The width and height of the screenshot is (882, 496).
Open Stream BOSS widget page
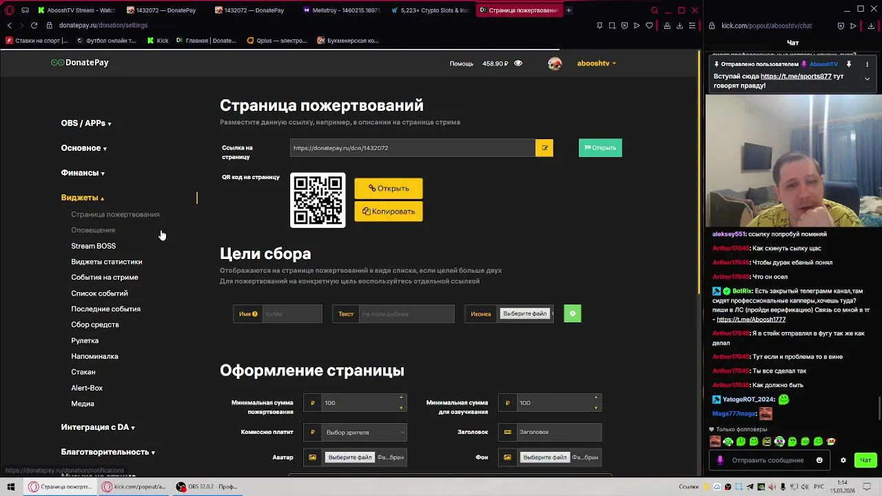(93, 246)
